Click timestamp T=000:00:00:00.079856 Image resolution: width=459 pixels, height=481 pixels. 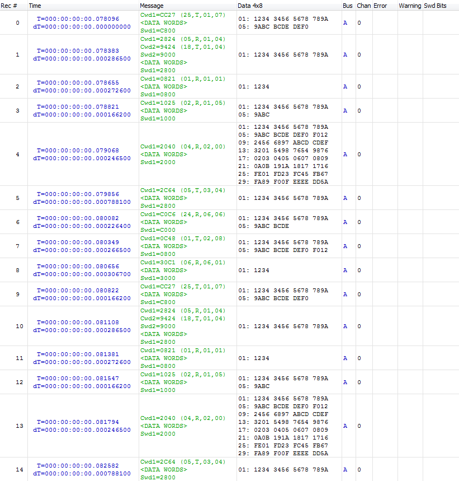click(x=78, y=194)
